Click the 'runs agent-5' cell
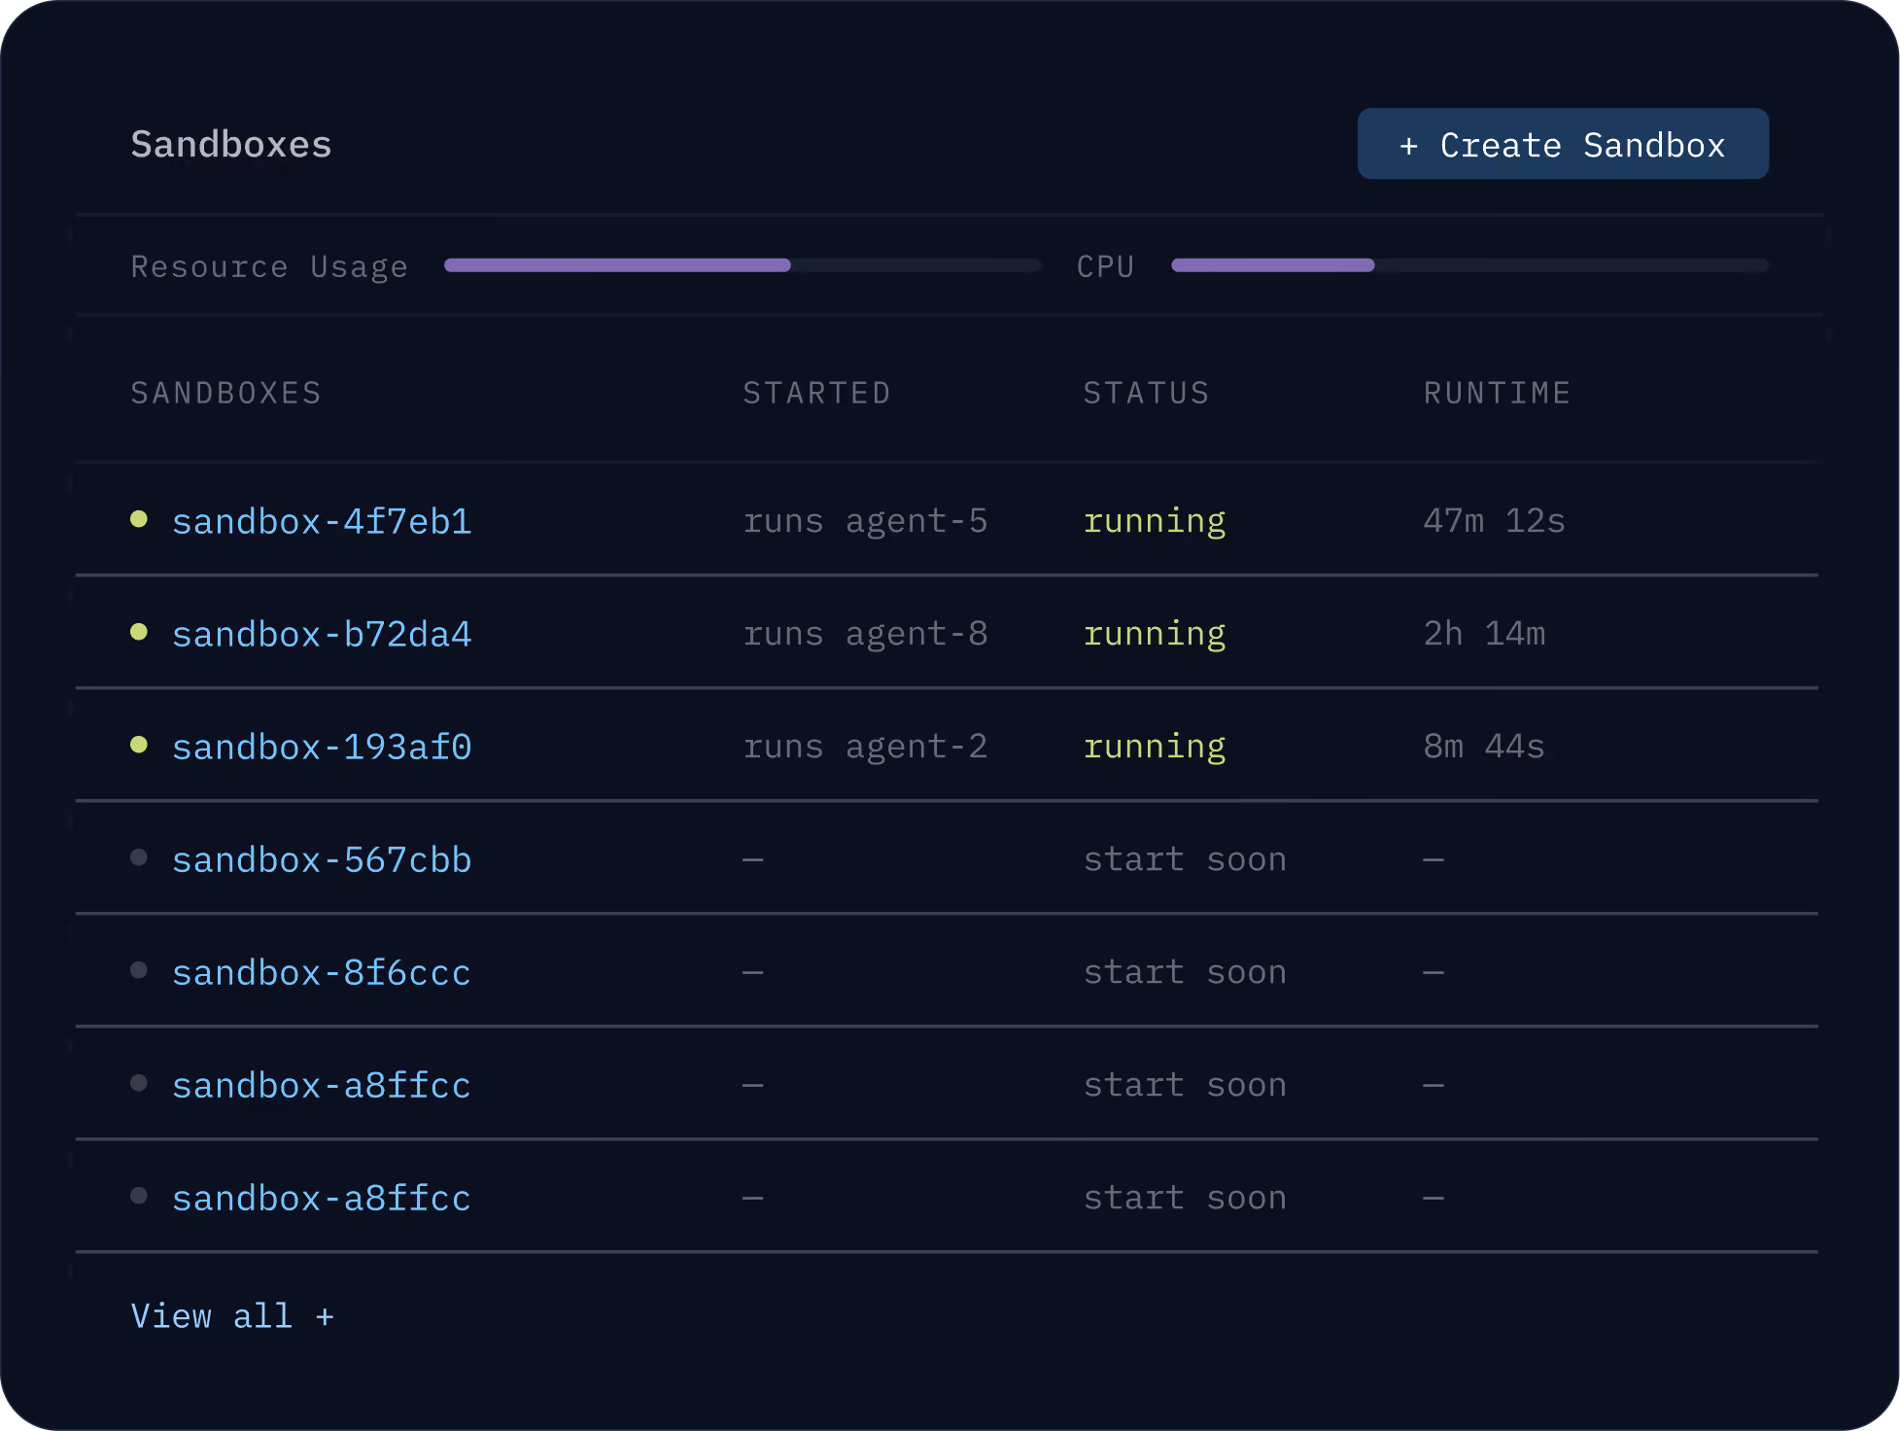1900x1431 pixels. (866, 521)
